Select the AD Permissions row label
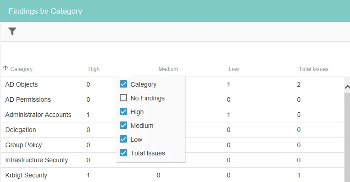 coord(28,99)
